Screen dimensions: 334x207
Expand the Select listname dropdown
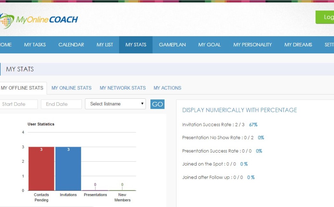coord(115,104)
